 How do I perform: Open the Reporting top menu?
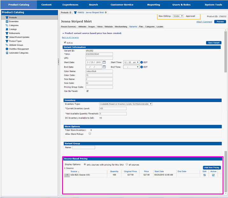tap(153, 5)
